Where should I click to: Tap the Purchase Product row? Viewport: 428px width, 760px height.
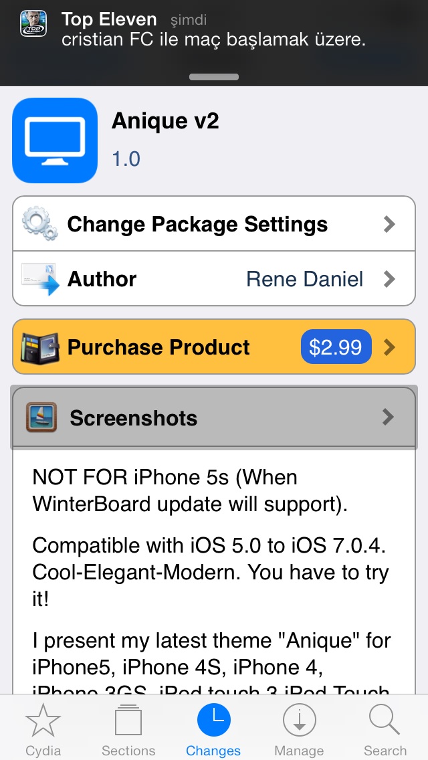coord(214,347)
